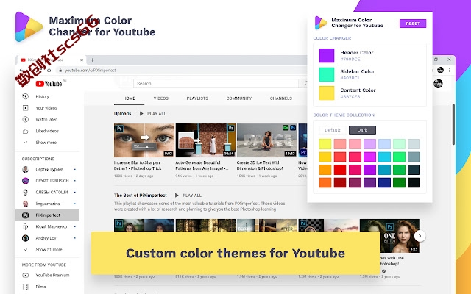Click the MORE FROM YOUTUBE section label
Screen dimensions: 471x294
click(44, 265)
